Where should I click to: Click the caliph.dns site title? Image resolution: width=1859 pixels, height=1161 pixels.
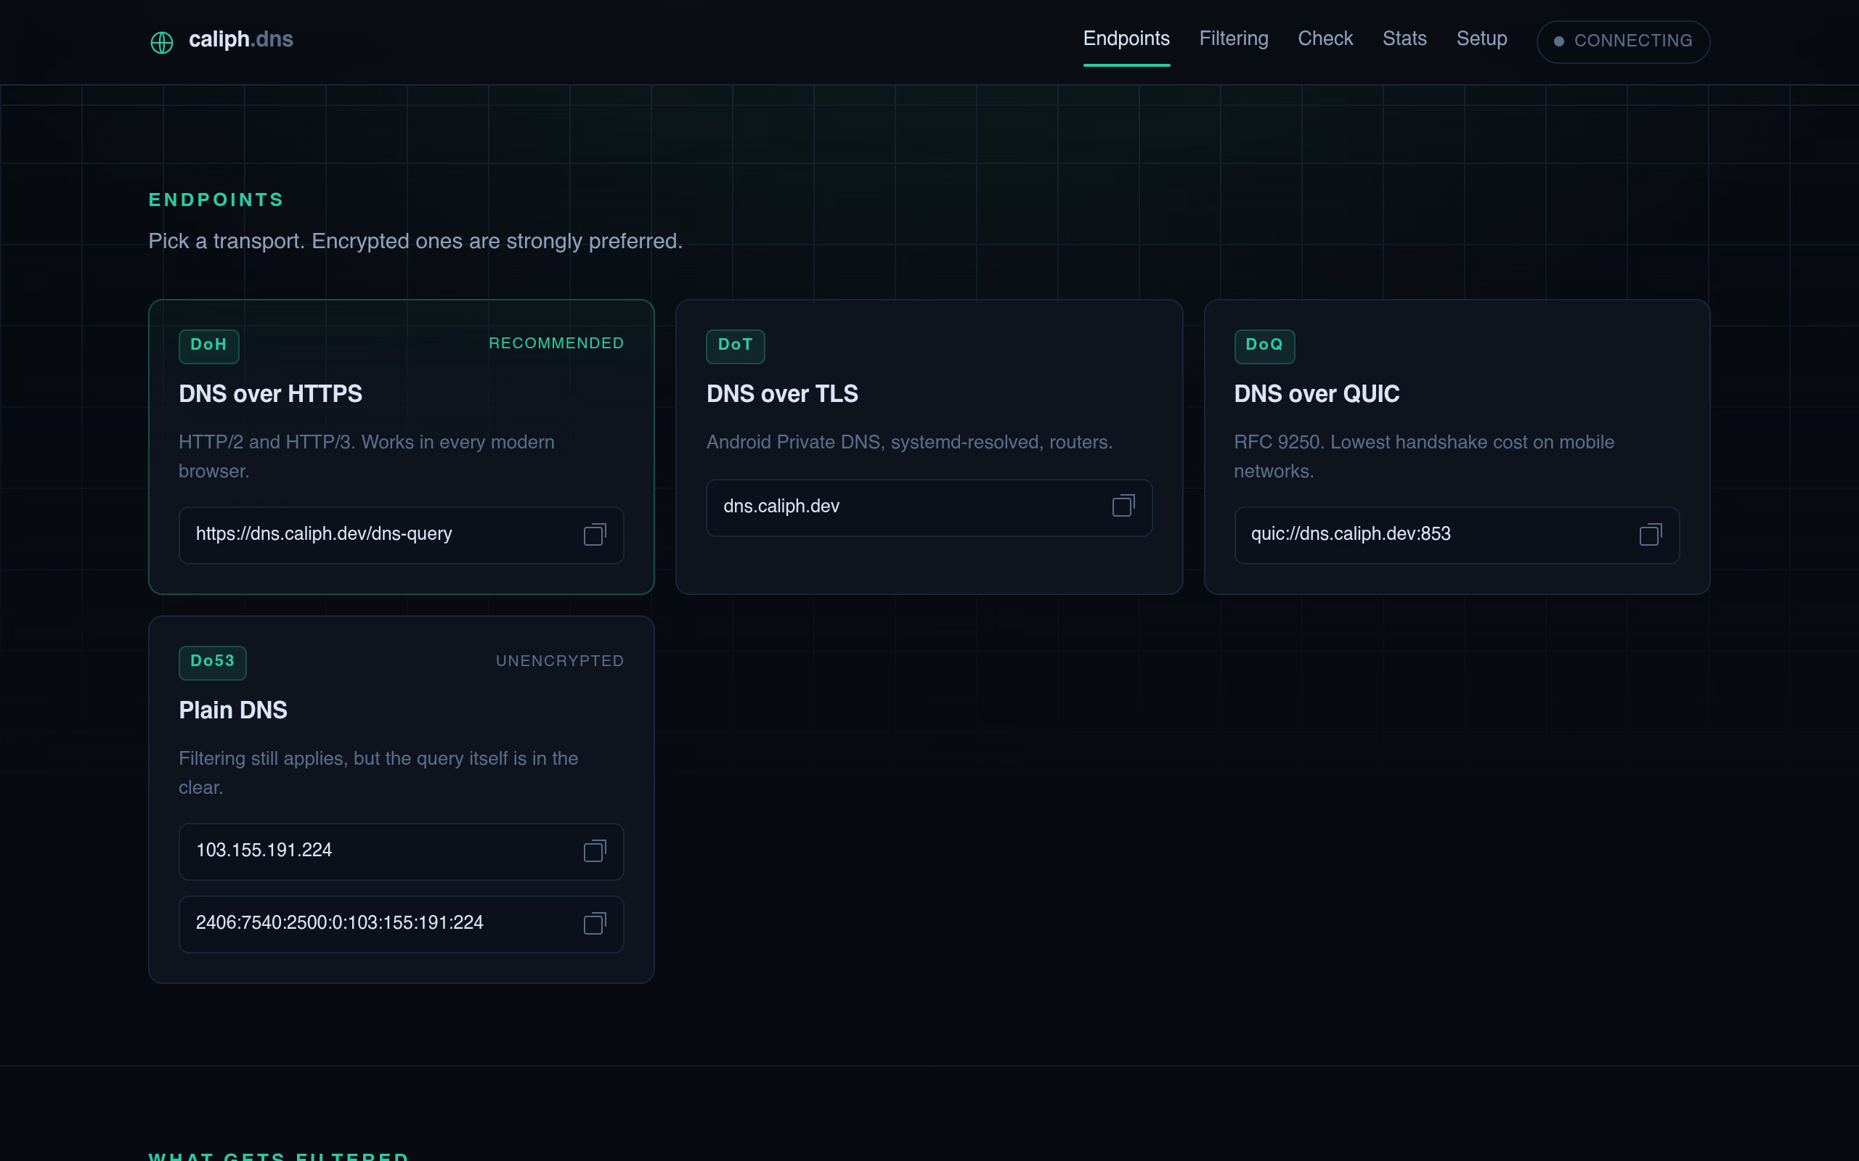(240, 39)
